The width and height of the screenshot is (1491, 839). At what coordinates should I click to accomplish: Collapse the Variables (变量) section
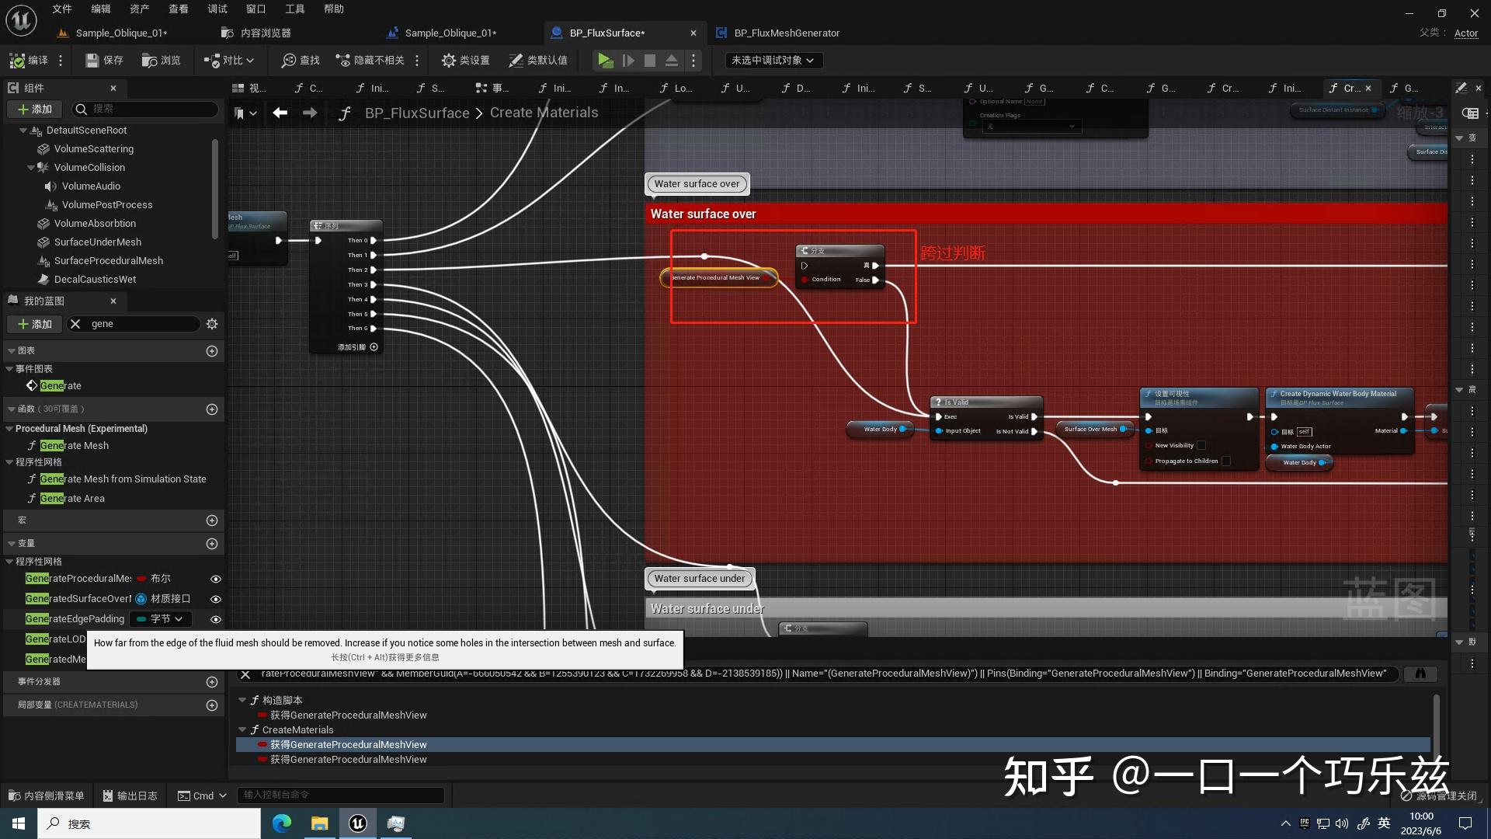[x=11, y=544]
